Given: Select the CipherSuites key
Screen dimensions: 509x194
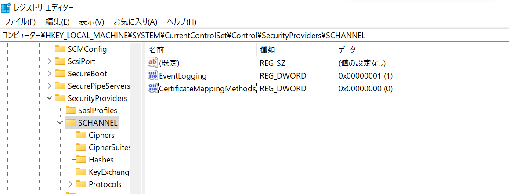Looking at the screenshot, I should coord(109,147).
